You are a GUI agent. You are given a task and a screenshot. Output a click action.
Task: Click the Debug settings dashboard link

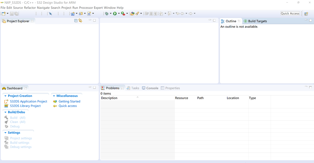click(21, 147)
